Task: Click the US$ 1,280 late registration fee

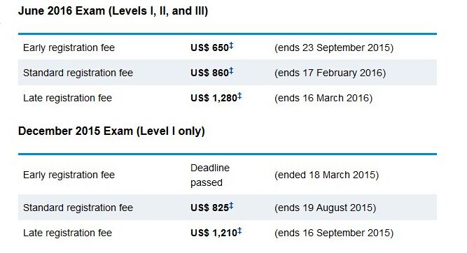Action: point(214,98)
